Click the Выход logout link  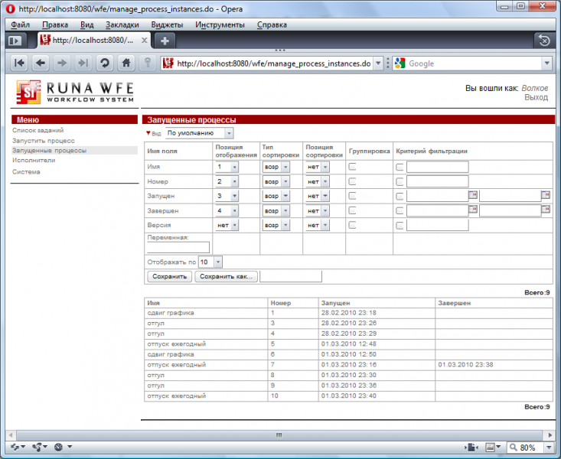[536, 97]
